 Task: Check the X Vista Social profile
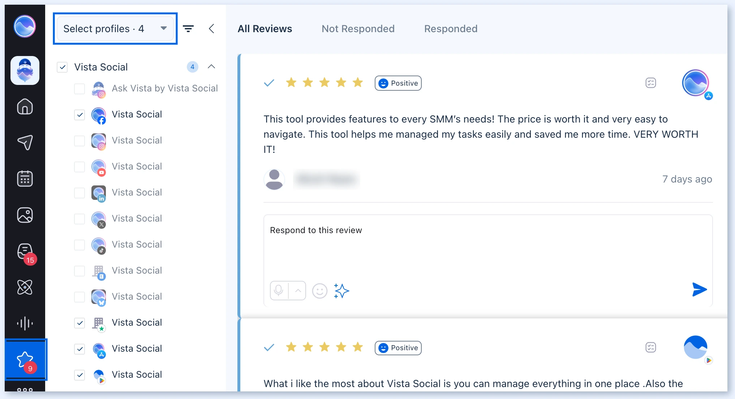(79, 219)
